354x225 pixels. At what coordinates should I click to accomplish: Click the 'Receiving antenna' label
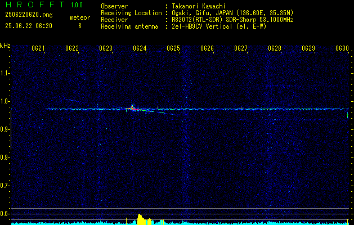pos(129,26)
